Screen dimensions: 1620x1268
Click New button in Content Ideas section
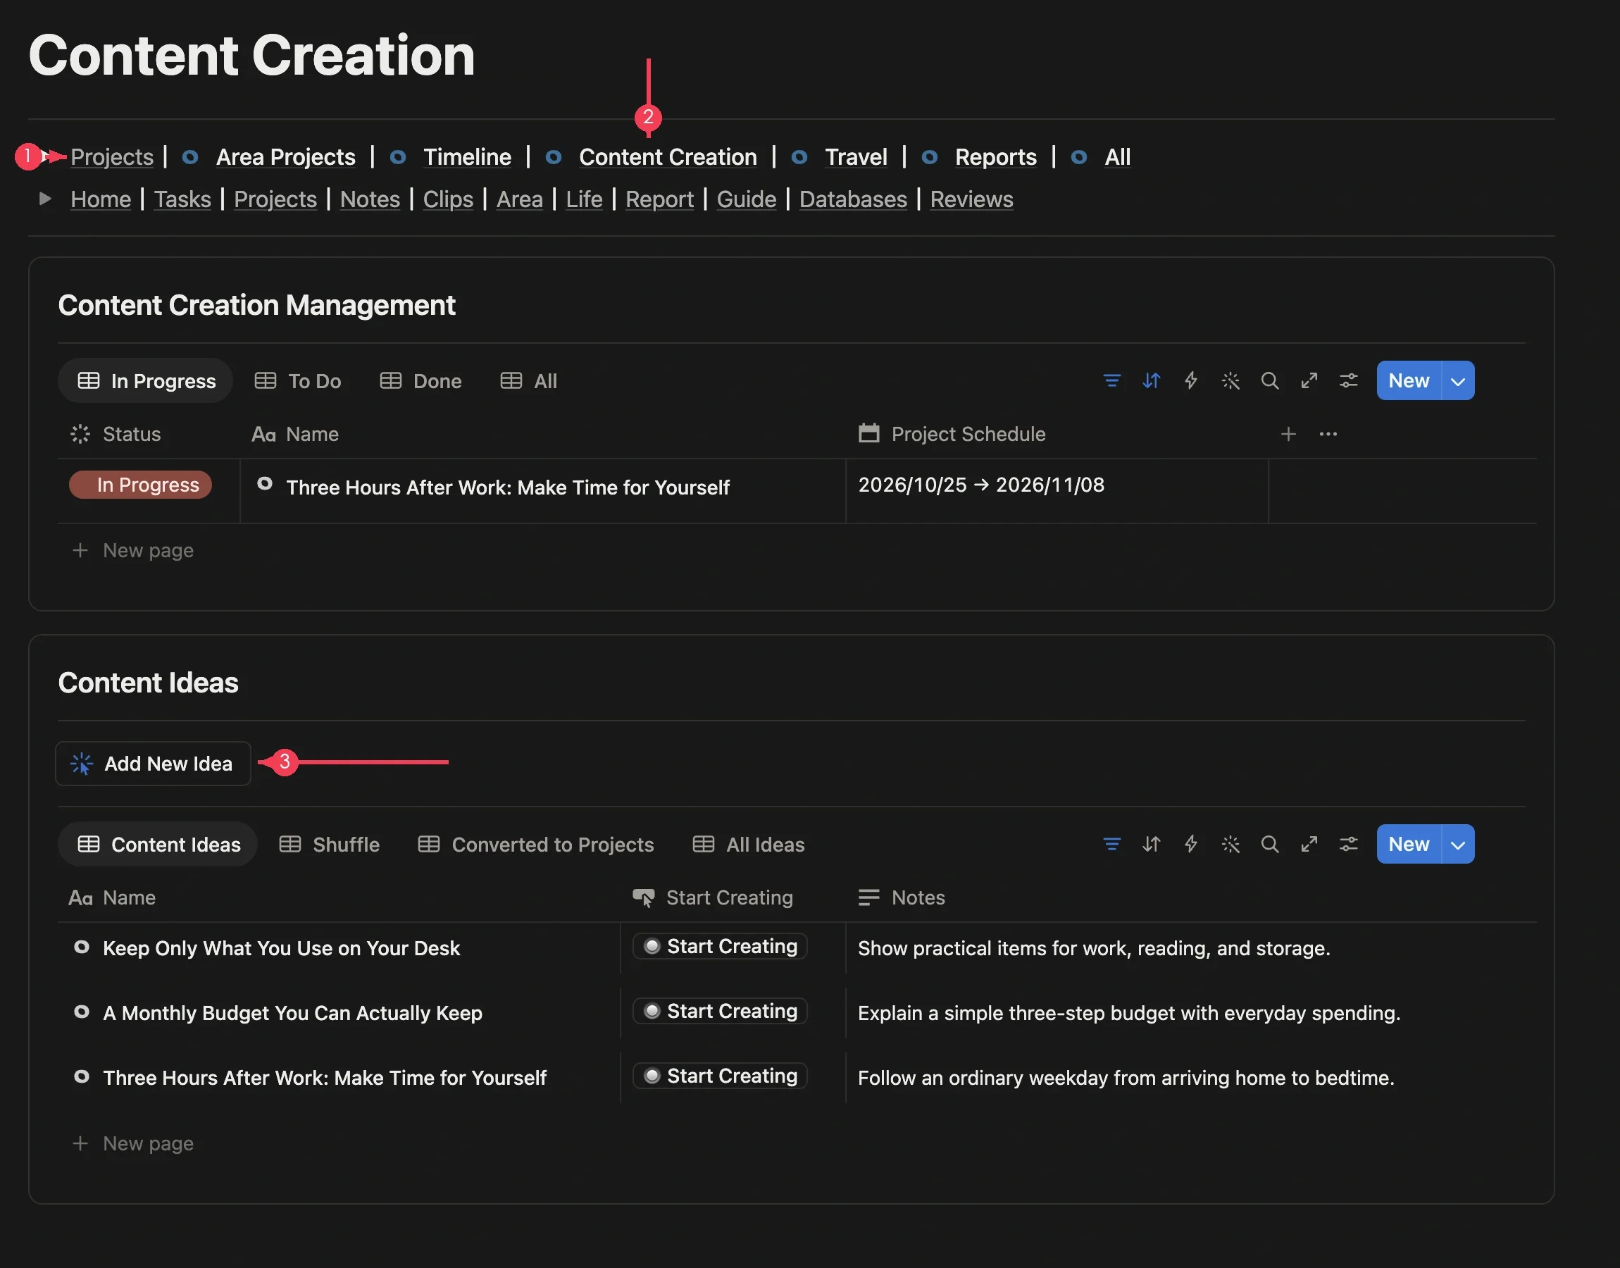(x=1409, y=844)
